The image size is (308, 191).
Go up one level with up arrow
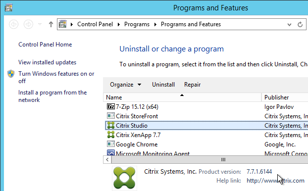click(x=51, y=24)
